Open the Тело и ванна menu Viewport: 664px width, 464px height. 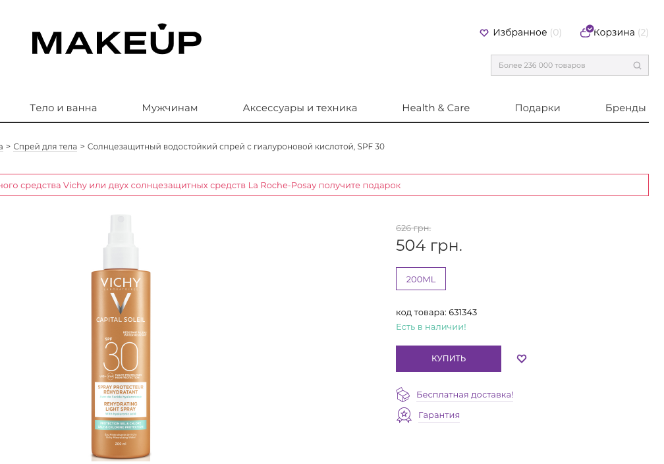[x=63, y=108]
